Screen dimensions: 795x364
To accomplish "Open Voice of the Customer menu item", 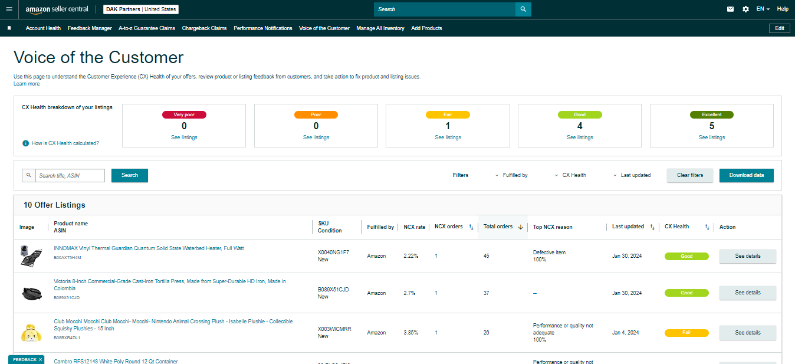I will point(324,28).
